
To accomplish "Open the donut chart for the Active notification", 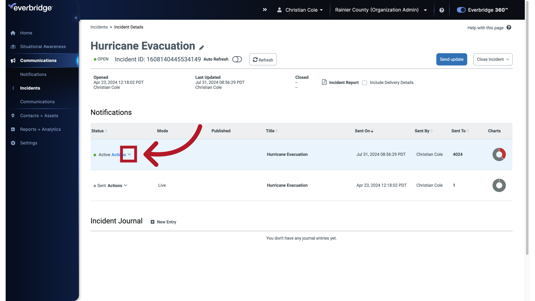I will point(499,154).
